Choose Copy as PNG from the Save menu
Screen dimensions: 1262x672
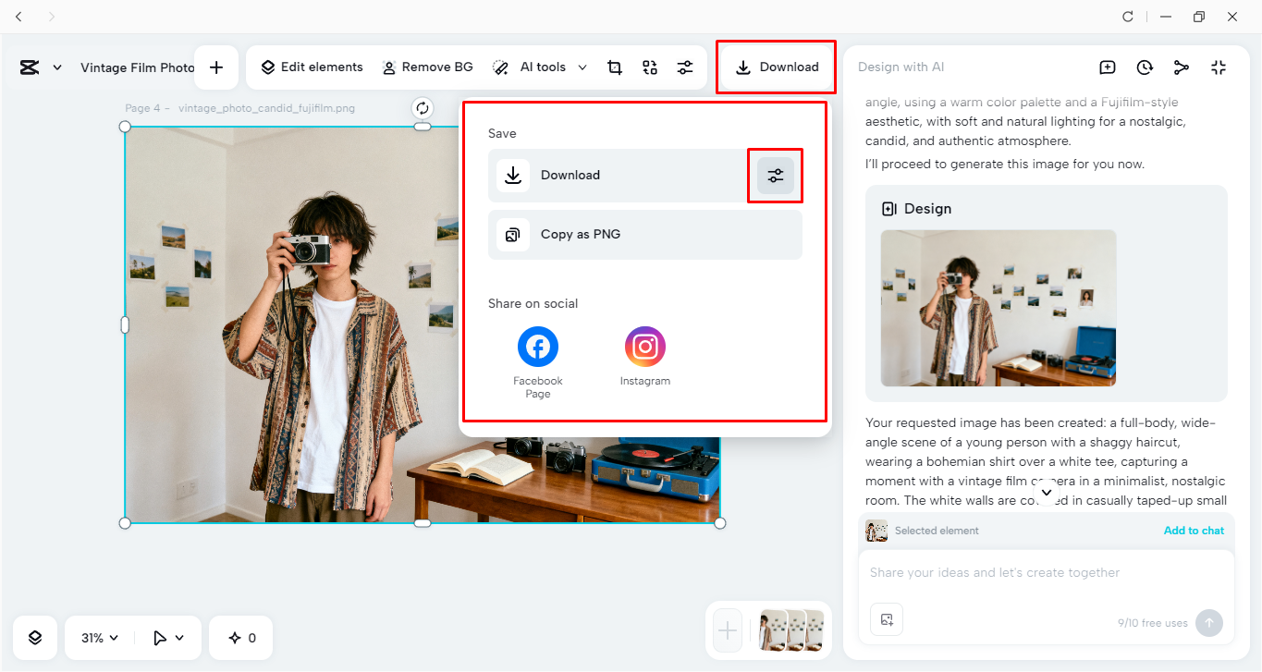644,234
